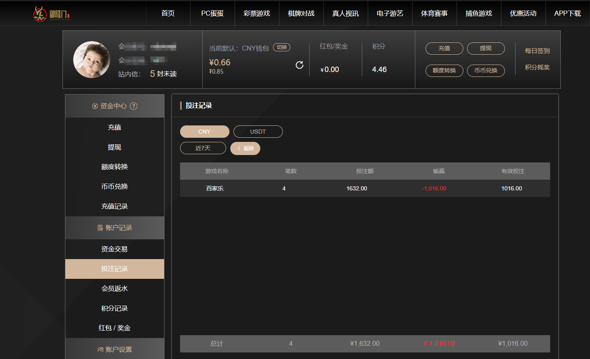590x359 pixels.
Task: Click the ¥0.00 红包/奖金 amount
Action: [330, 69]
